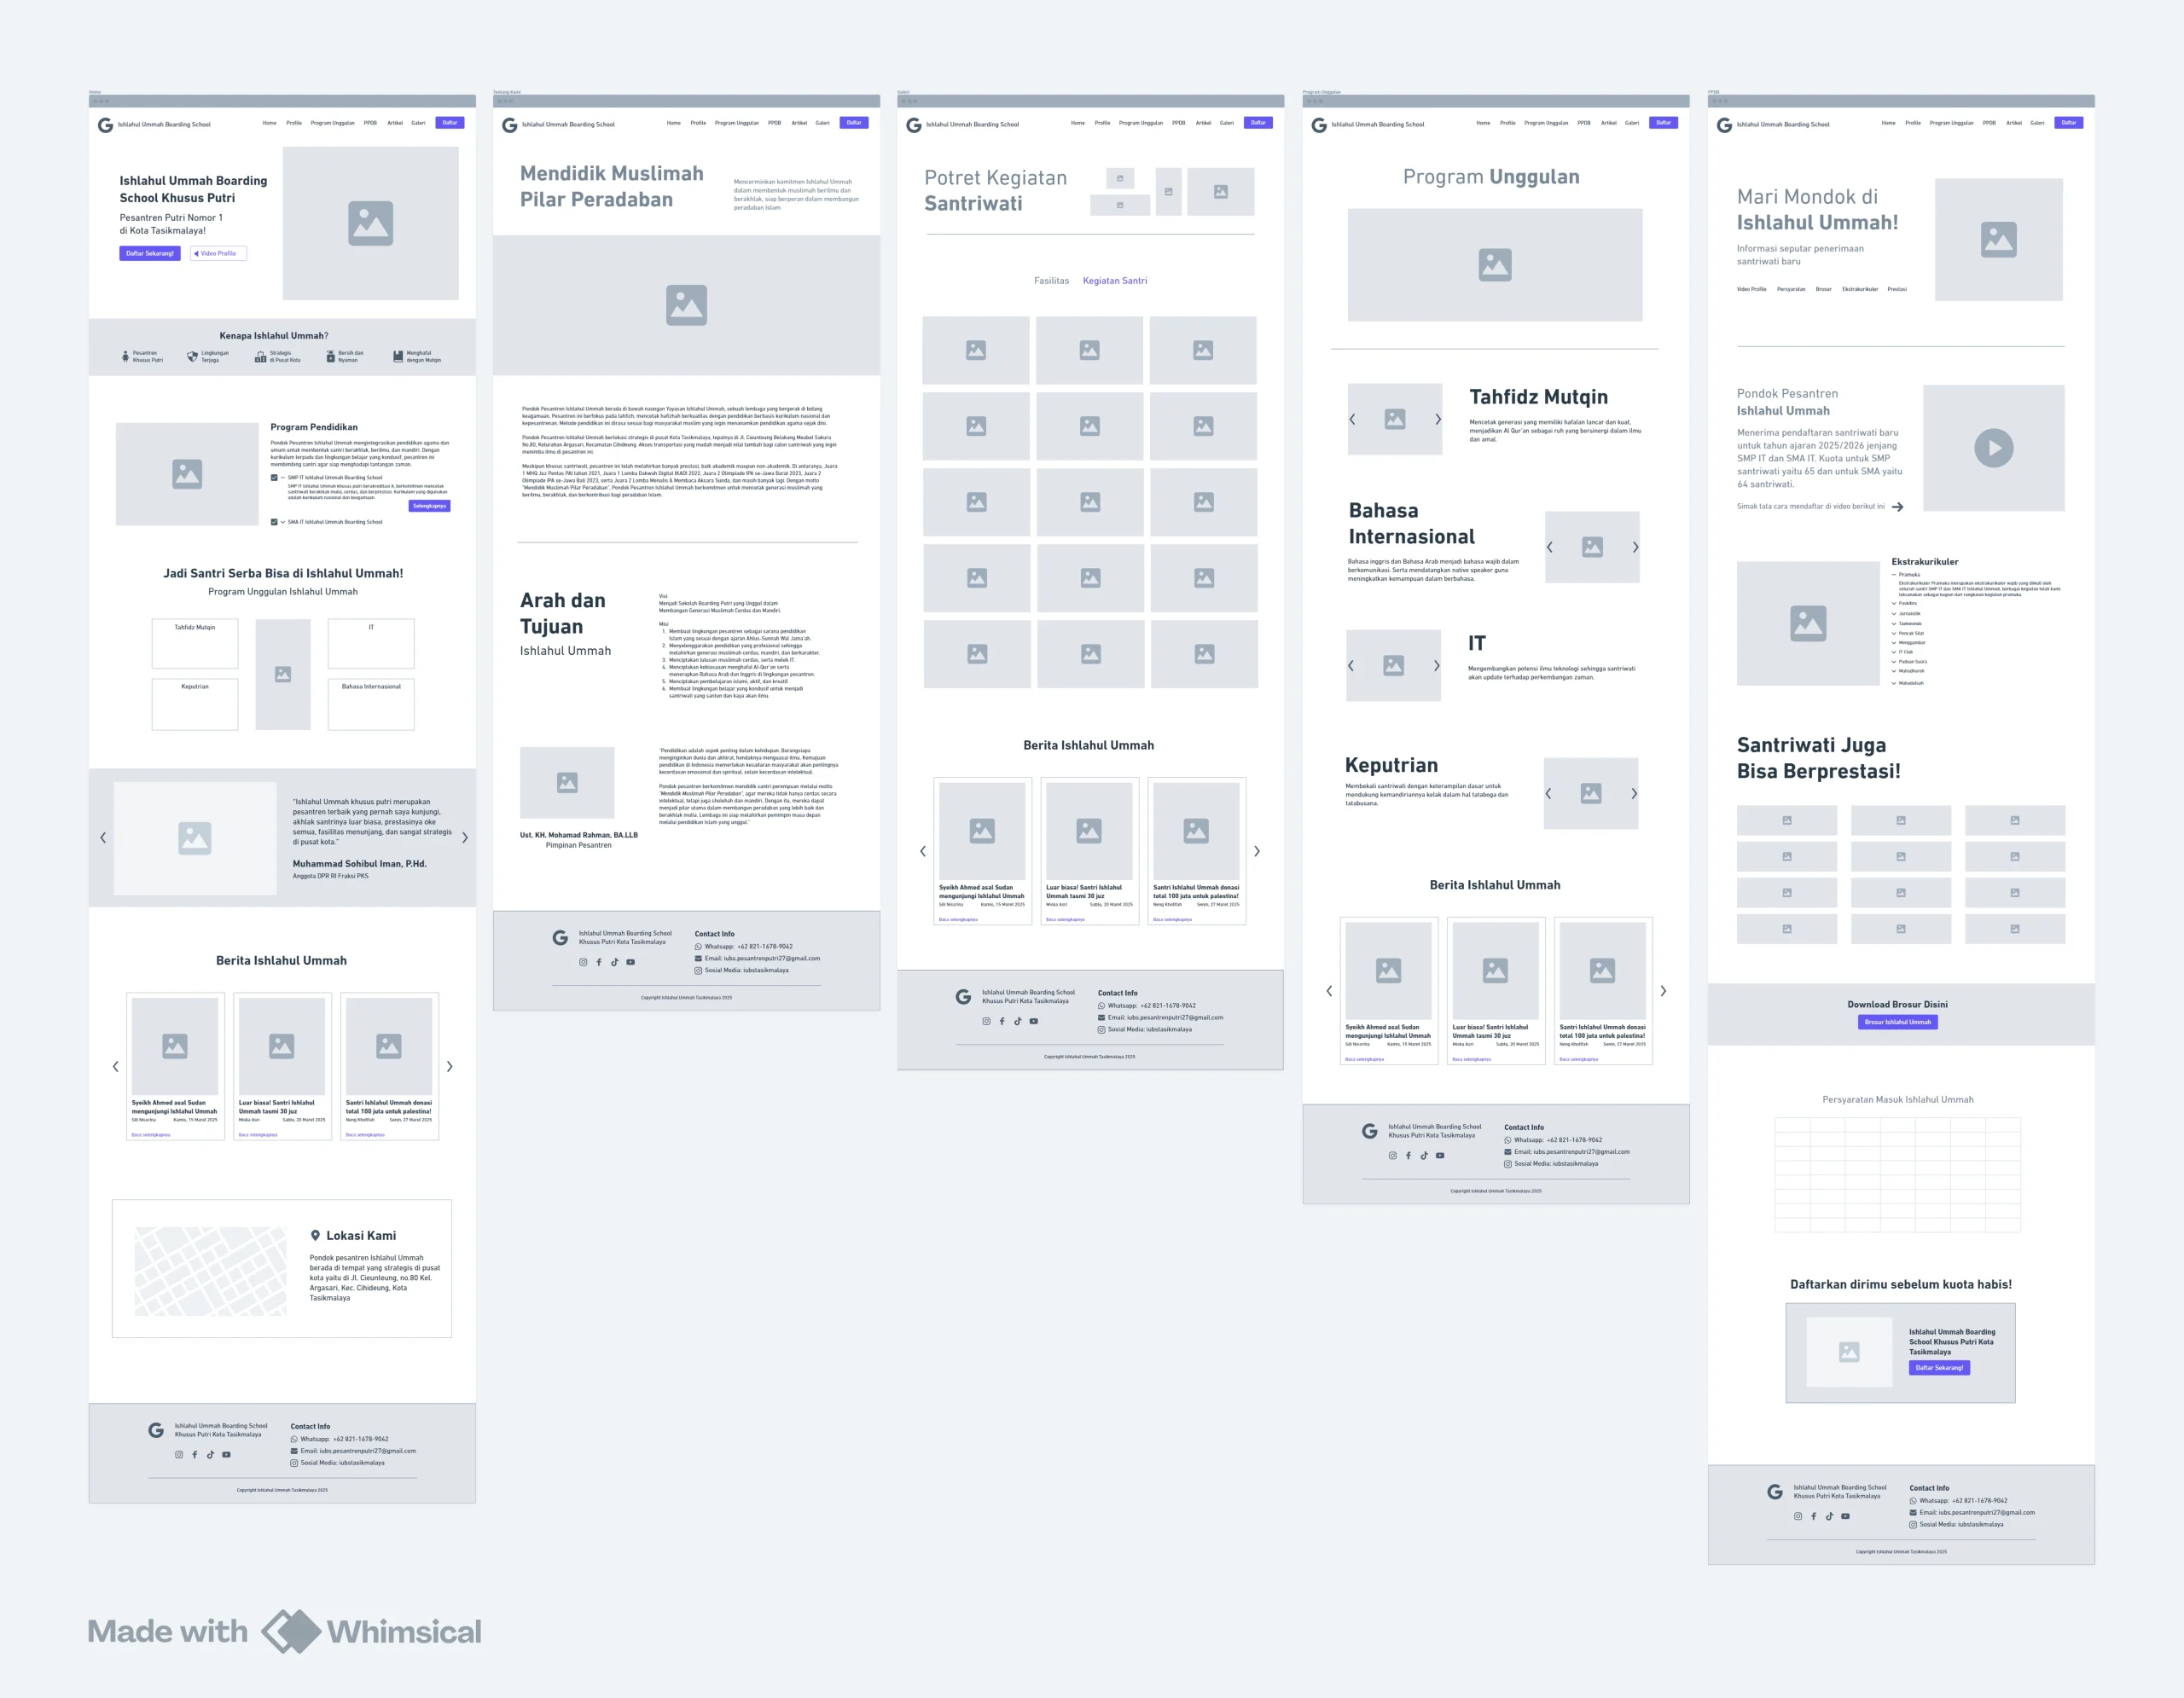
Task: Click the Google 'G' logo on the Home page header
Action: (x=105, y=125)
